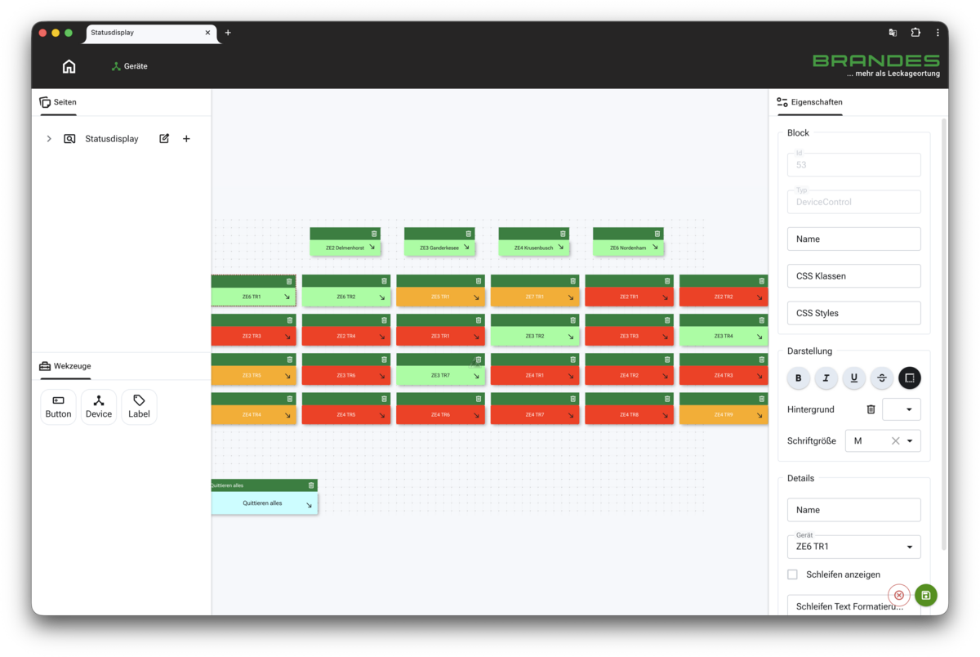Click the red cancel circle button
The width and height of the screenshot is (980, 657).
(899, 595)
